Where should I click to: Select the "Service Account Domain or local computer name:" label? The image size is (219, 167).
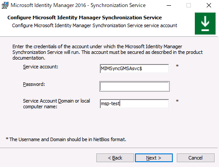click(56, 104)
